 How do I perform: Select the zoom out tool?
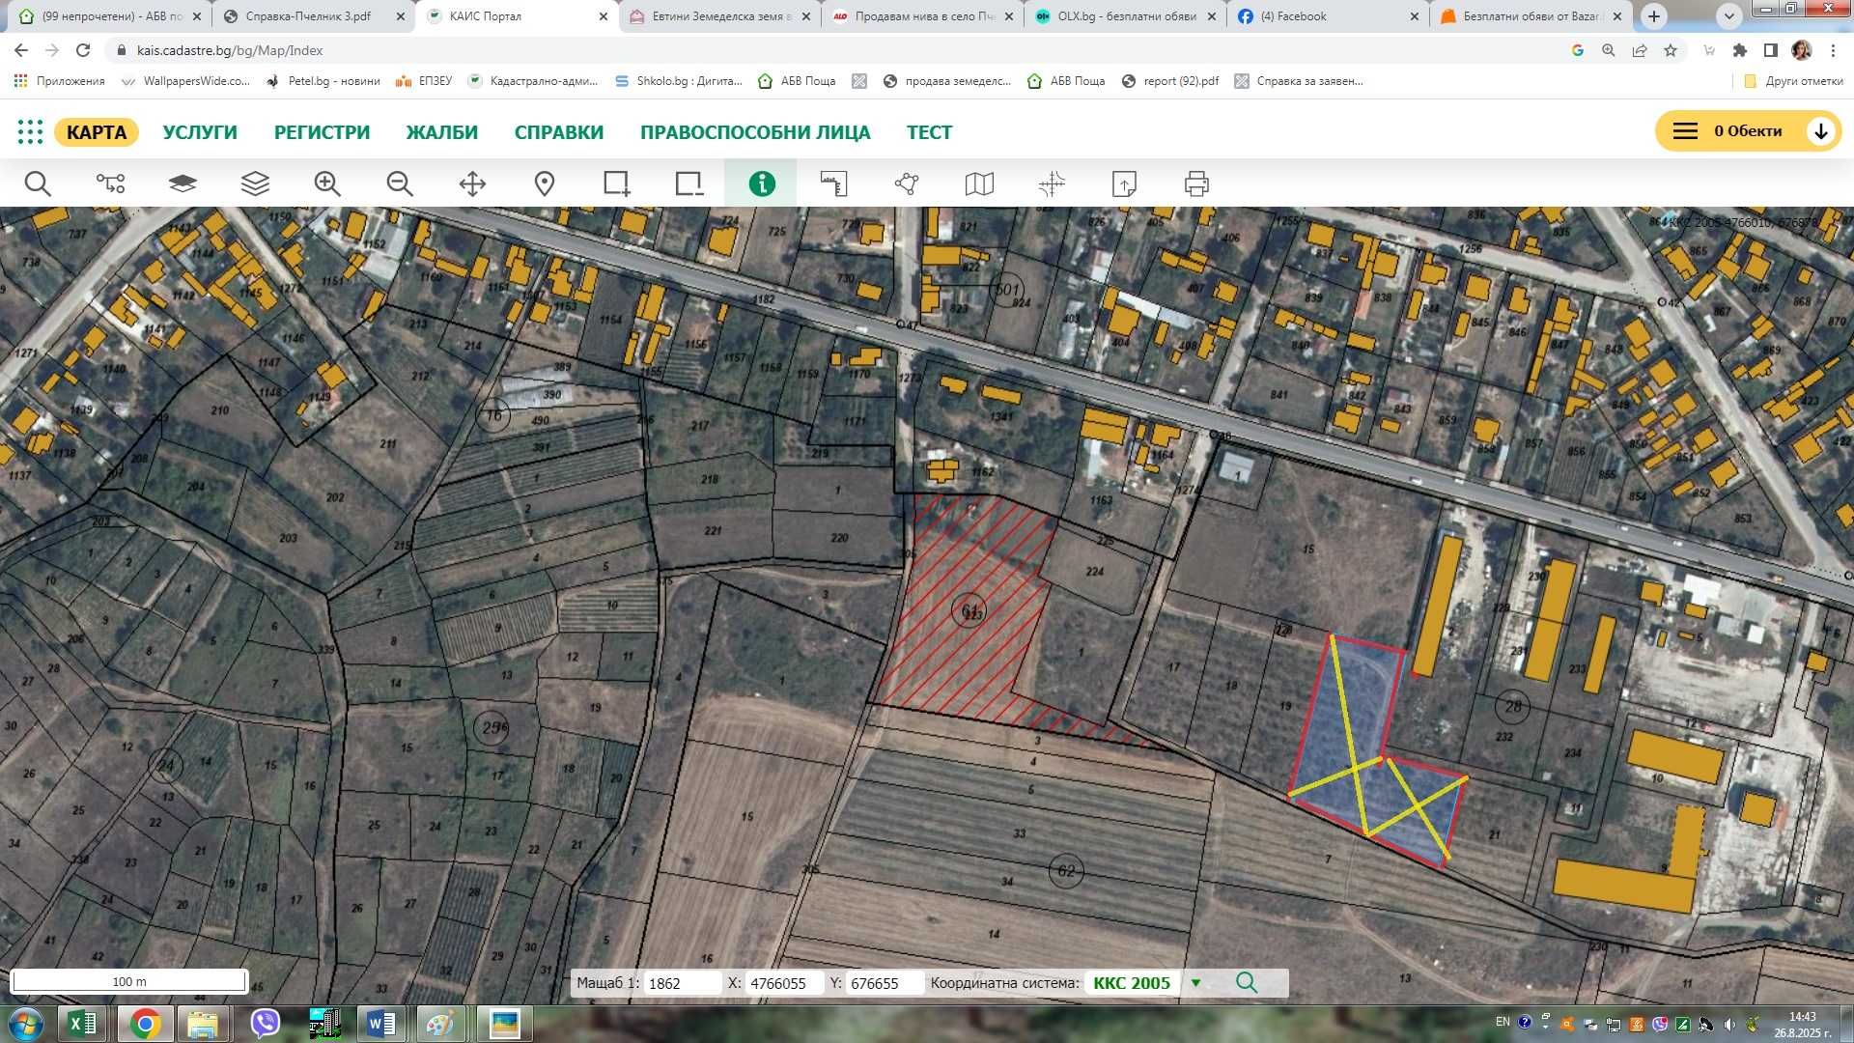pos(400,183)
